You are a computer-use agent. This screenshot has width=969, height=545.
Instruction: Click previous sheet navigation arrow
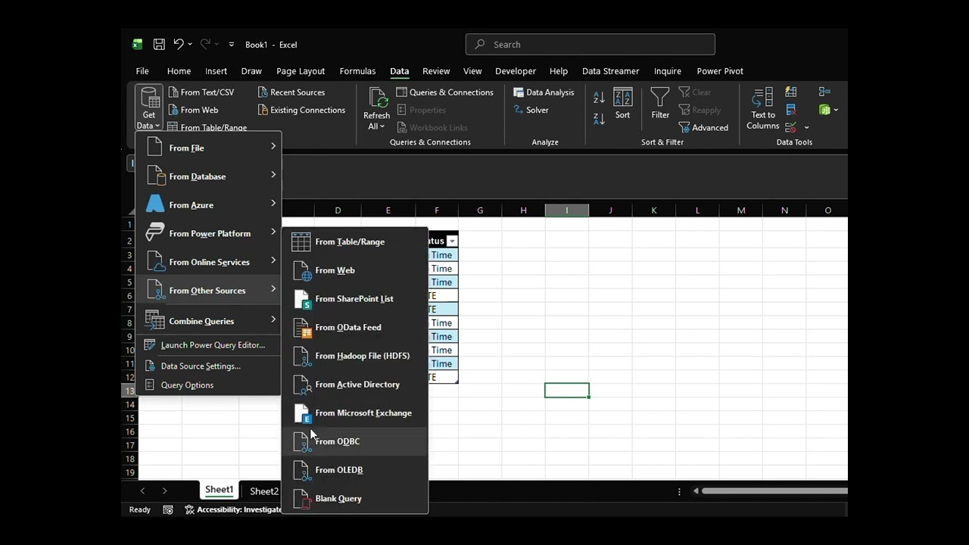(142, 491)
